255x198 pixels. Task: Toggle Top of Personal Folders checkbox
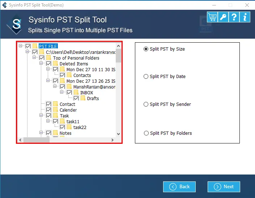tap(42, 58)
